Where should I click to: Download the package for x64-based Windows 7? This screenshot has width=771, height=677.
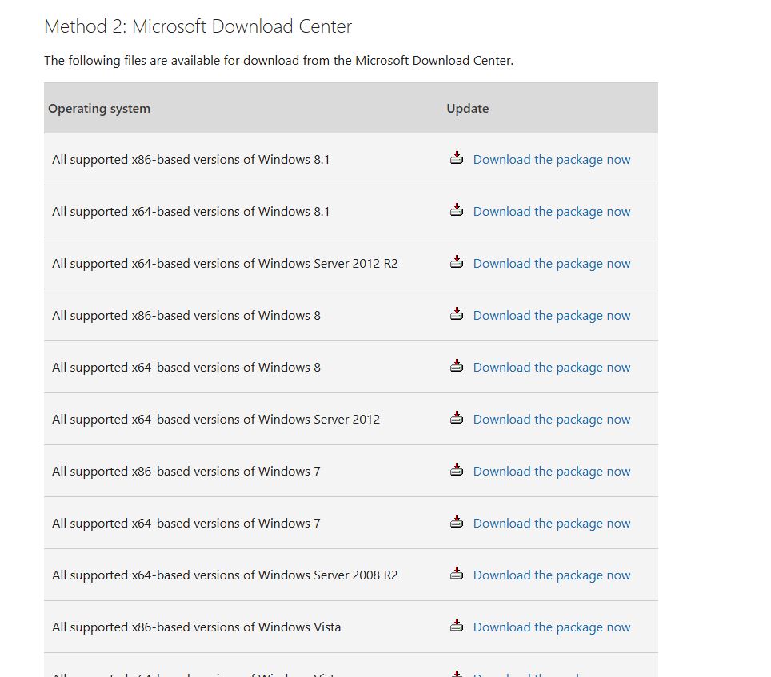(551, 524)
